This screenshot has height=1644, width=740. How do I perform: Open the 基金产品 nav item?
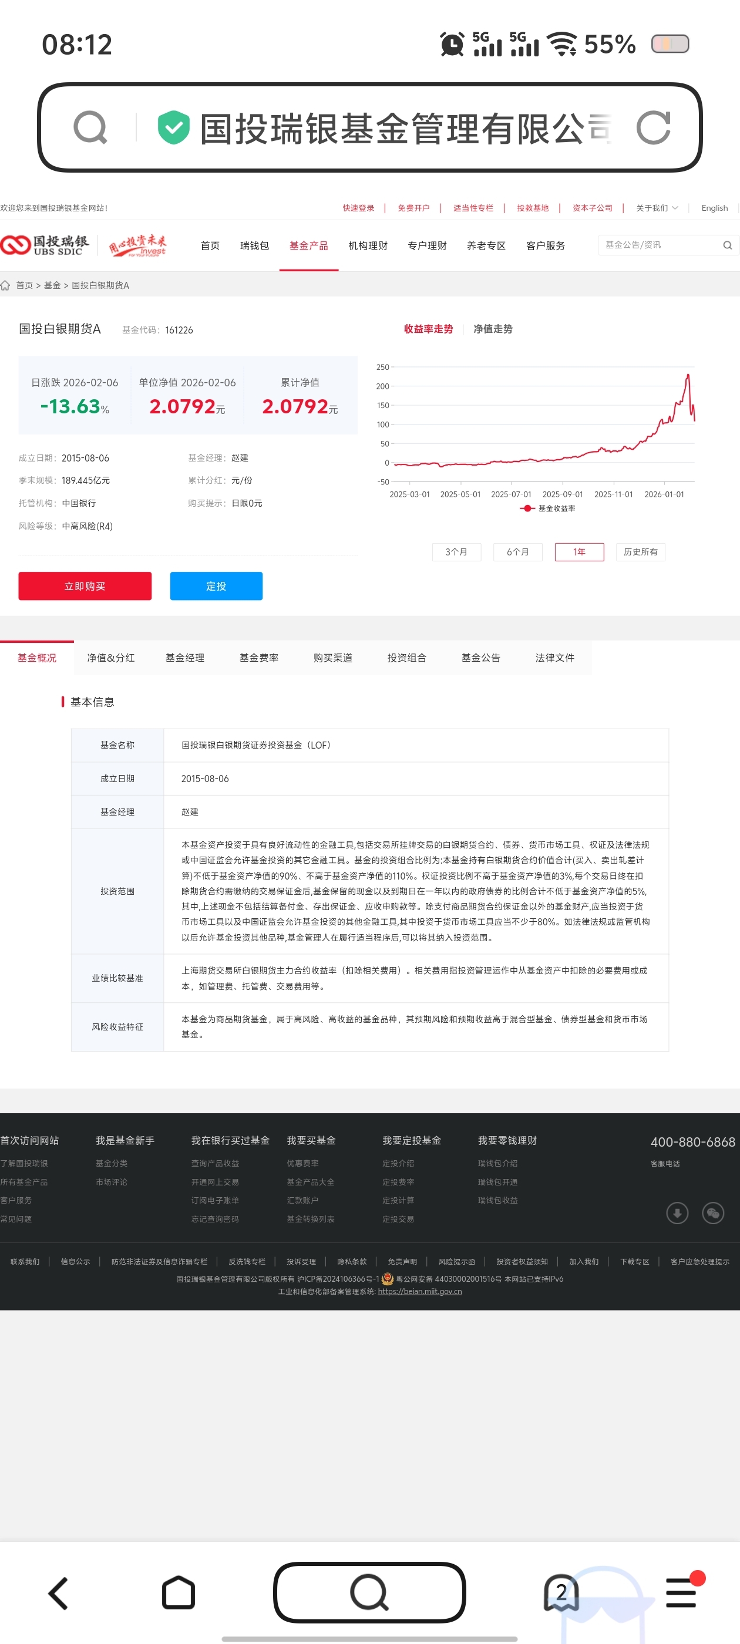tap(308, 245)
